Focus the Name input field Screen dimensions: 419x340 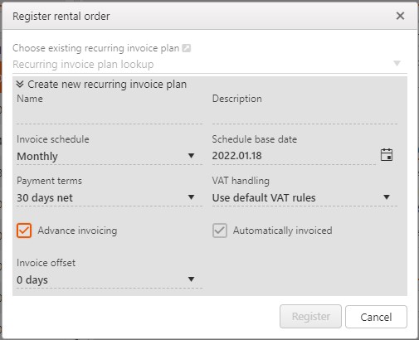point(110,115)
